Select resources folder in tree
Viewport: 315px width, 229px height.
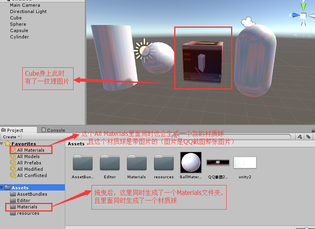click(28, 213)
